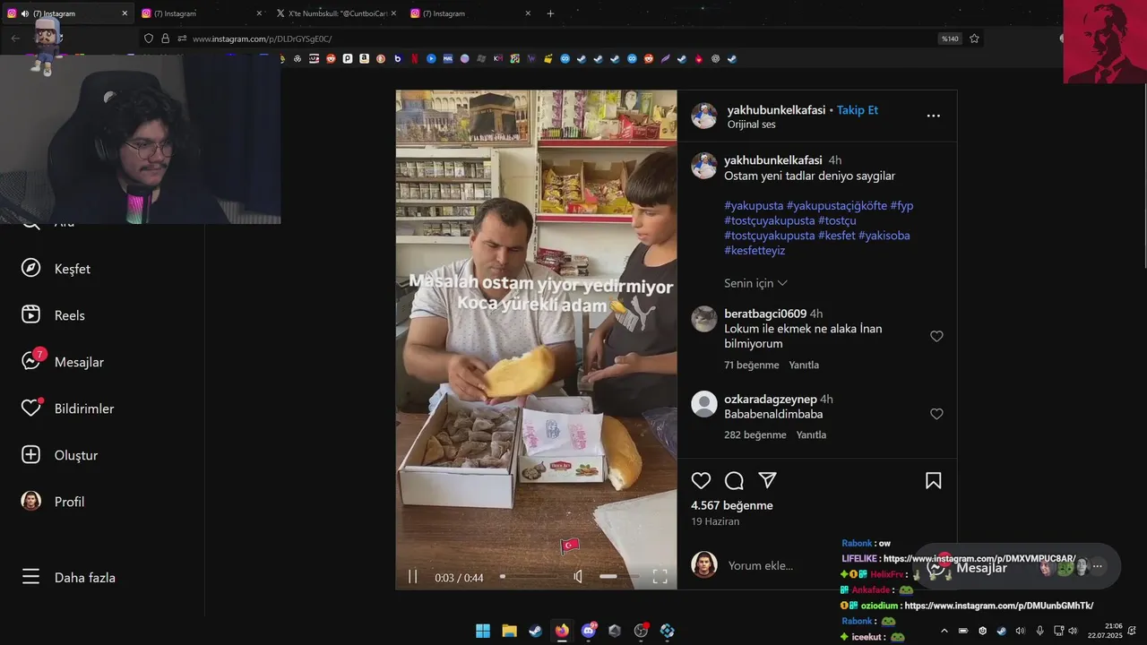This screenshot has height=645, width=1147.
Task: Save post with the bookmark icon
Action: point(933,481)
